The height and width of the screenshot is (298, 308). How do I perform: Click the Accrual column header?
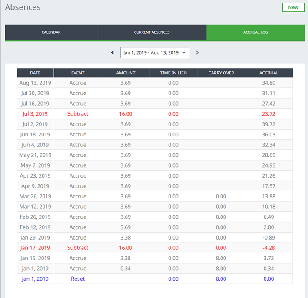(268, 73)
